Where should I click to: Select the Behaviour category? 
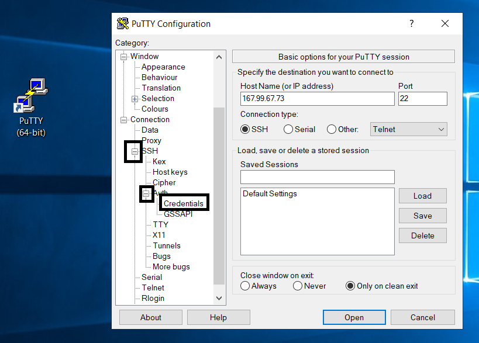tap(159, 78)
